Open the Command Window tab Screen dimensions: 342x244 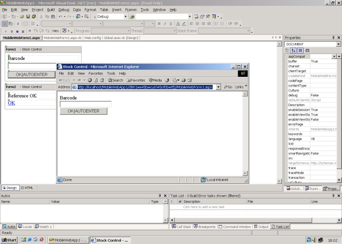click(235, 227)
